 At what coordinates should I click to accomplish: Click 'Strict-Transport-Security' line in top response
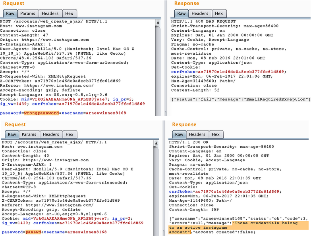[x=225, y=26]
